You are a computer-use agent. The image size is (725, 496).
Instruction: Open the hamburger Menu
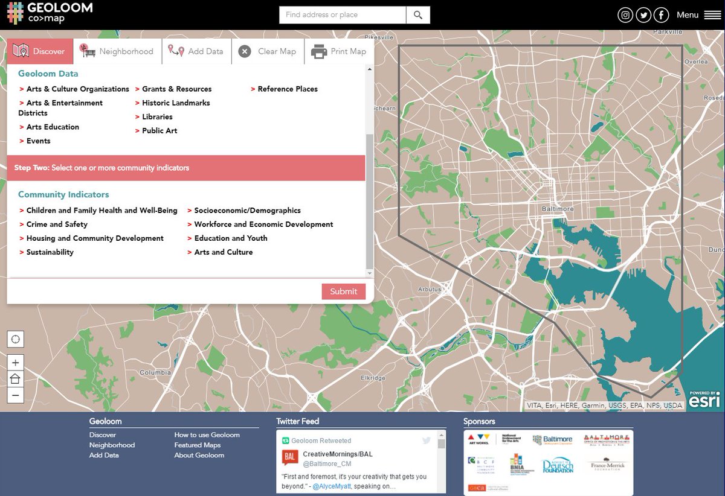click(x=712, y=15)
